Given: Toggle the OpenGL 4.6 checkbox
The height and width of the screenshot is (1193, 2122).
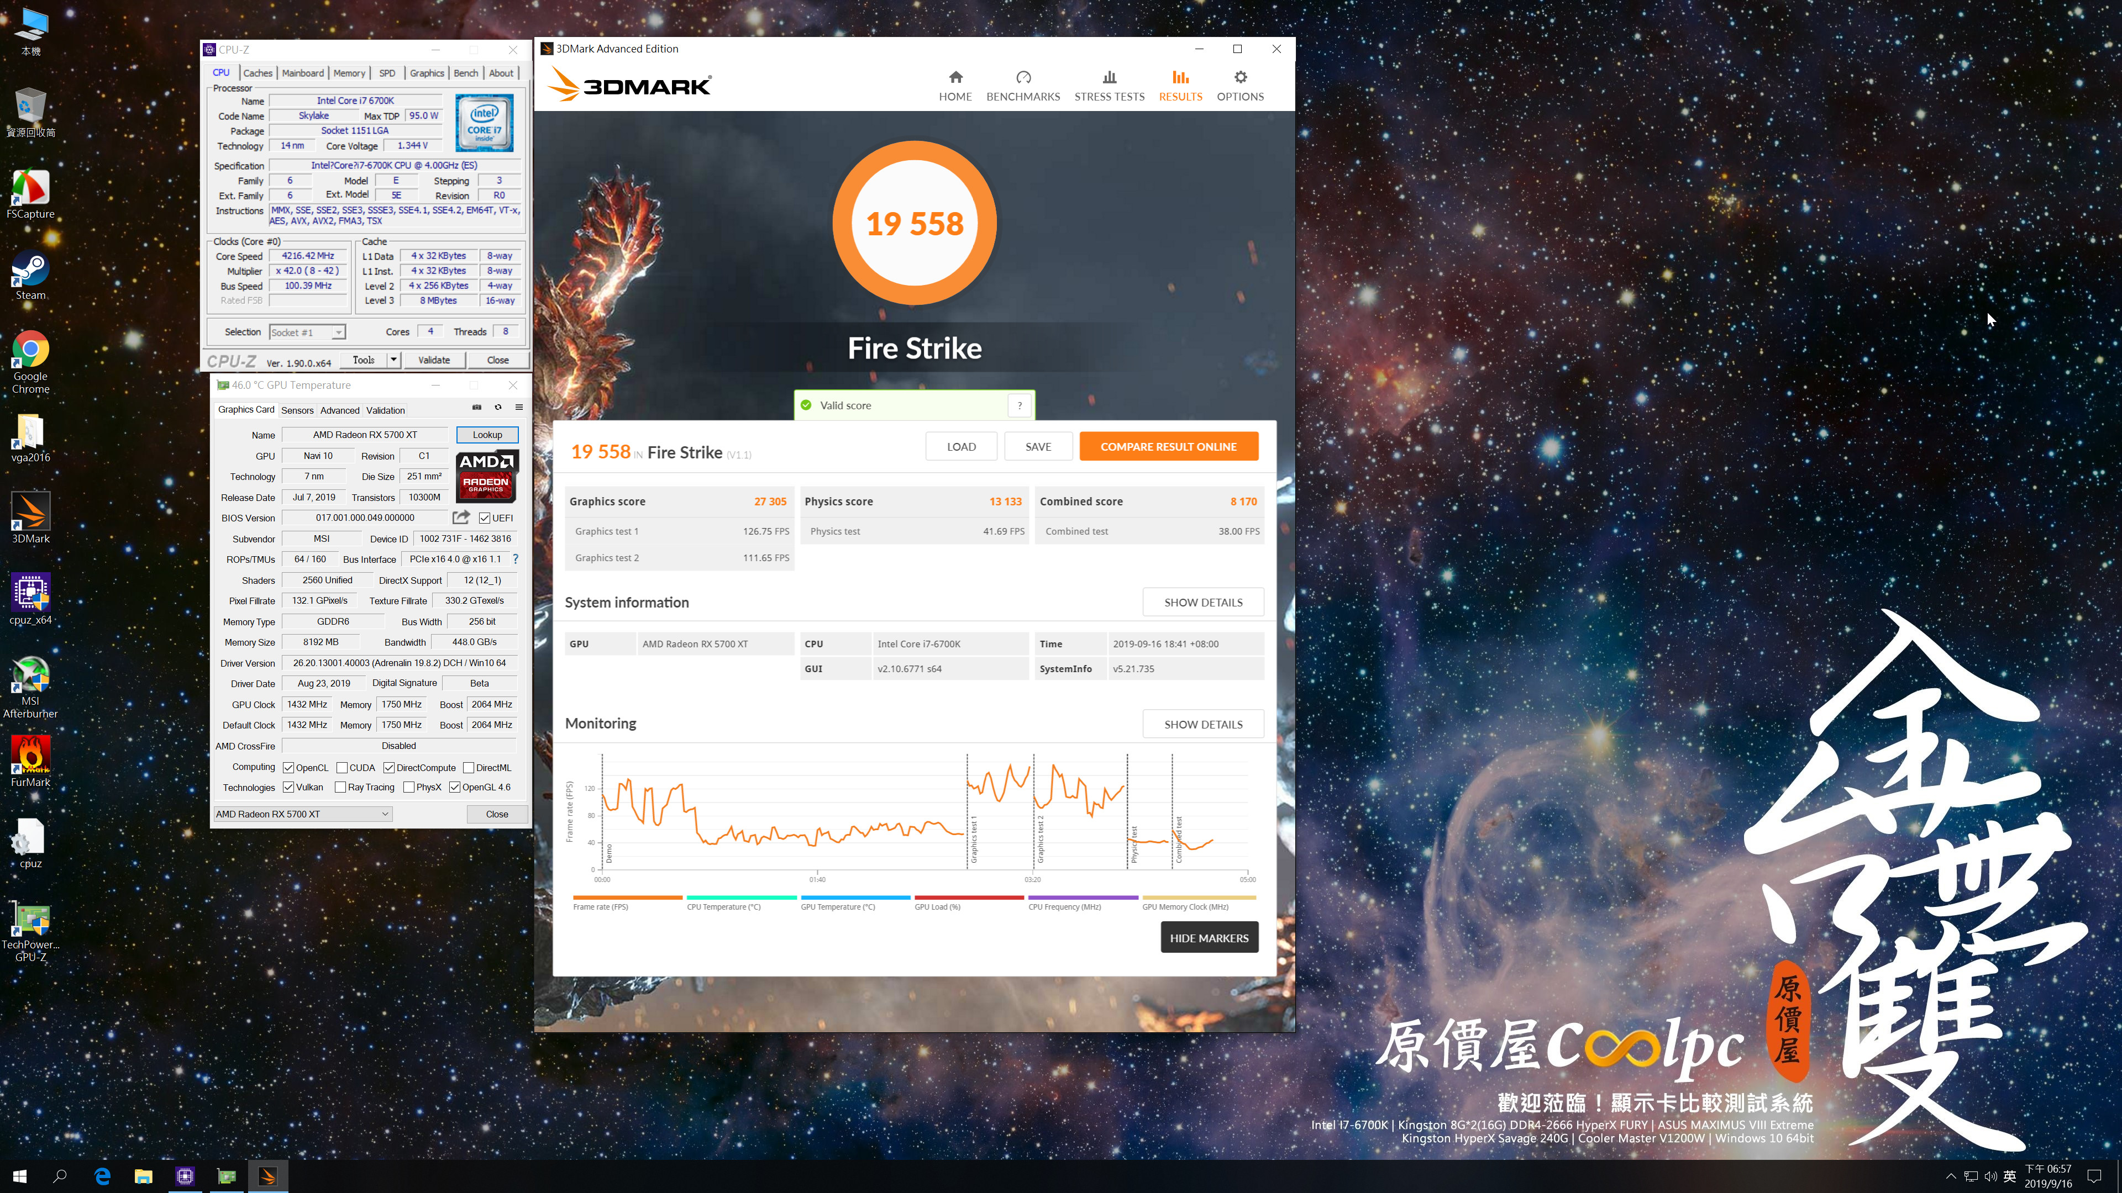Looking at the screenshot, I should [455, 787].
